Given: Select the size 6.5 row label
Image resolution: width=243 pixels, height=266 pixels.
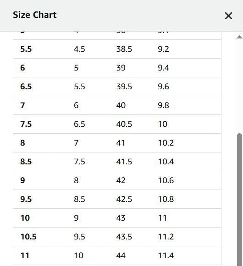Looking at the screenshot, I should [x=26, y=87].
